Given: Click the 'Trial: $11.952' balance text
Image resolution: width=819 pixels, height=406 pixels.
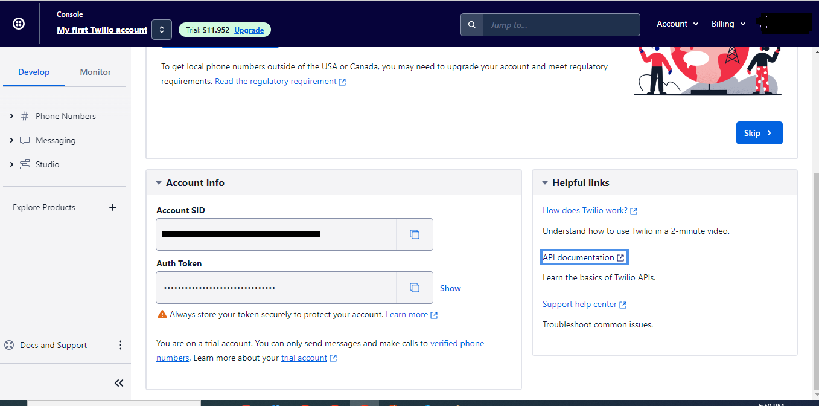Looking at the screenshot, I should click(x=208, y=30).
